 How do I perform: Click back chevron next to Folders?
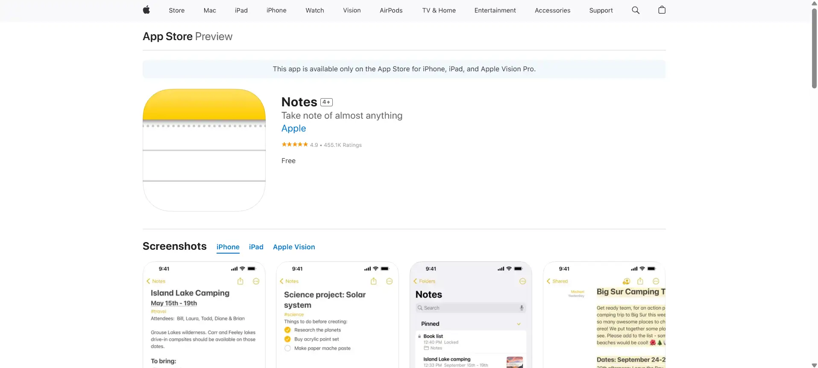coord(415,281)
